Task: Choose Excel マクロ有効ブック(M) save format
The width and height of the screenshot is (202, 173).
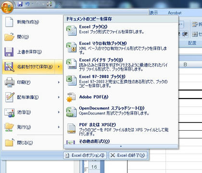Action: 121,48
